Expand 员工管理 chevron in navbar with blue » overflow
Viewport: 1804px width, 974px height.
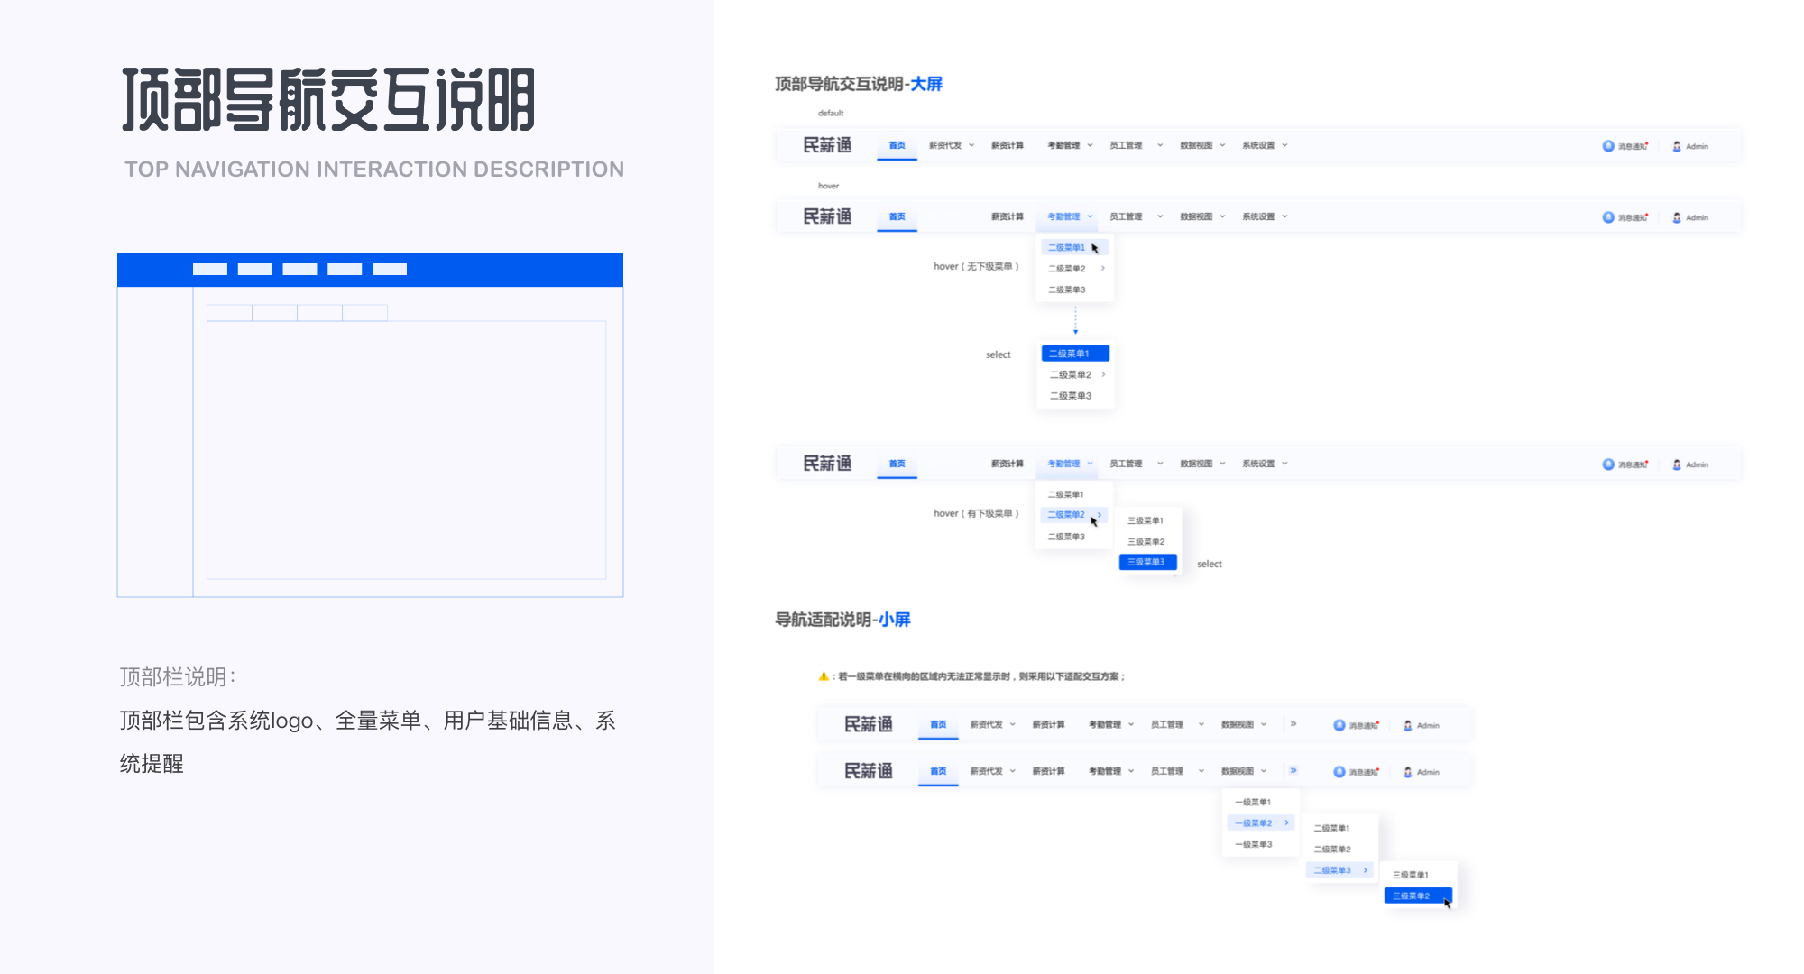(1201, 771)
